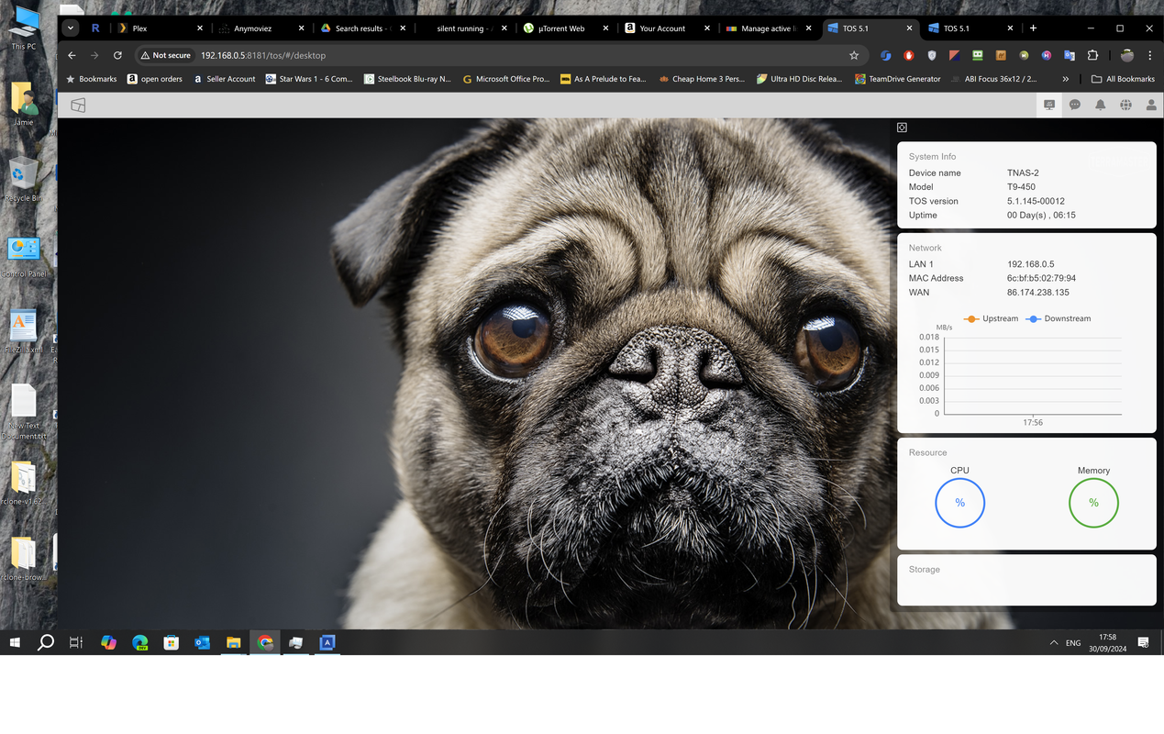1164x734 pixels.
Task: Bookmark this page with the star icon
Action: tap(854, 55)
